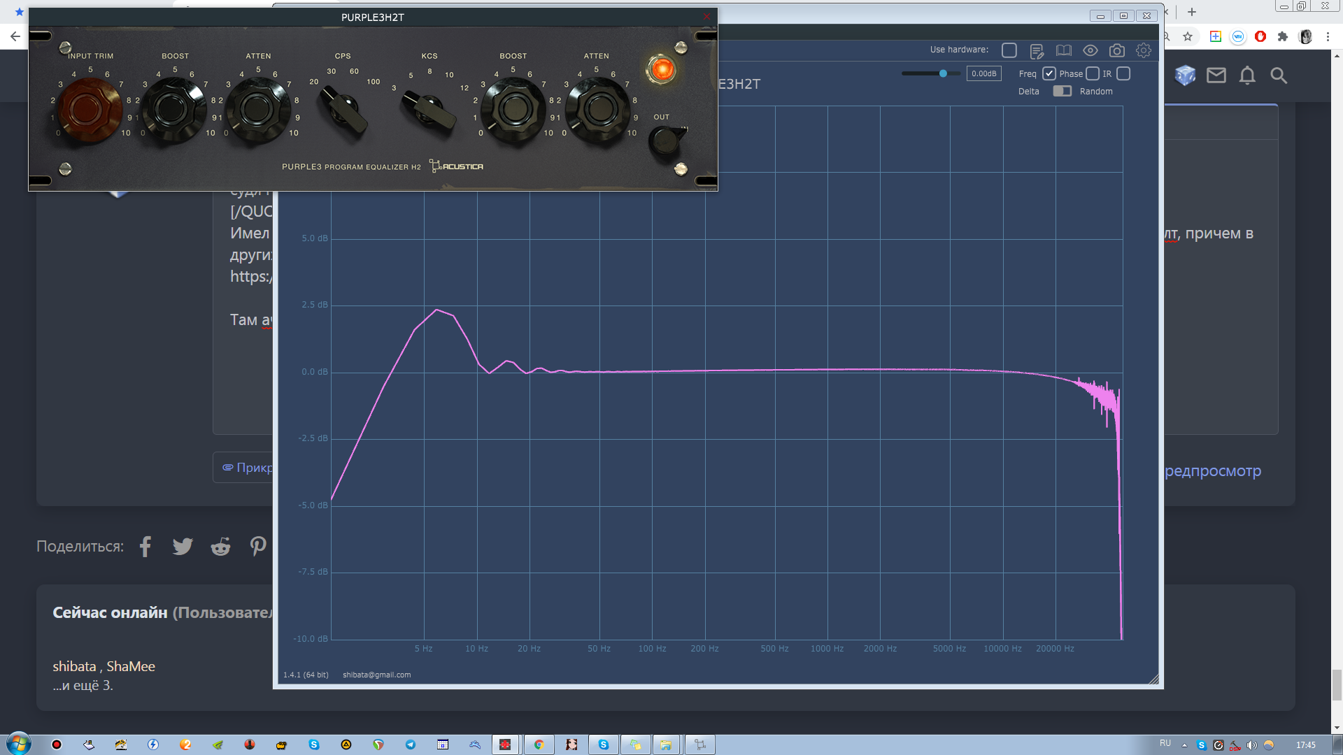Click the forum notifications bell icon
The width and height of the screenshot is (1343, 755).
point(1247,75)
